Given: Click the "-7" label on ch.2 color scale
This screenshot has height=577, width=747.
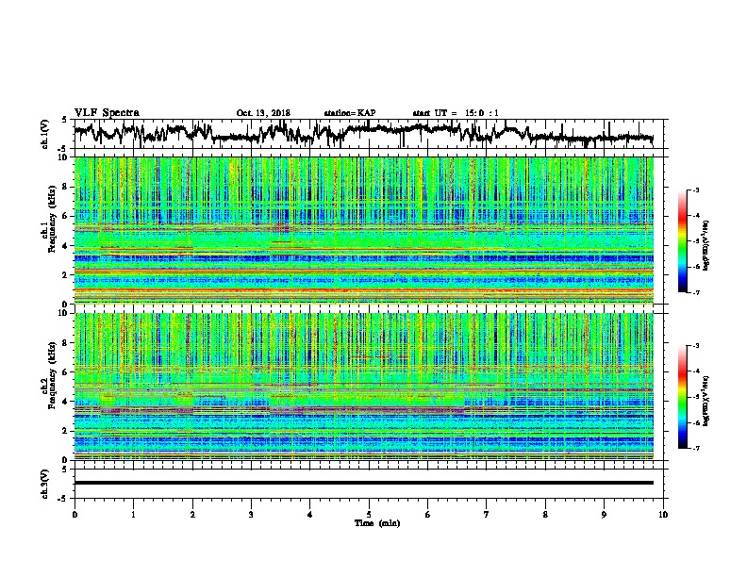Looking at the screenshot, I should [x=696, y=448].
